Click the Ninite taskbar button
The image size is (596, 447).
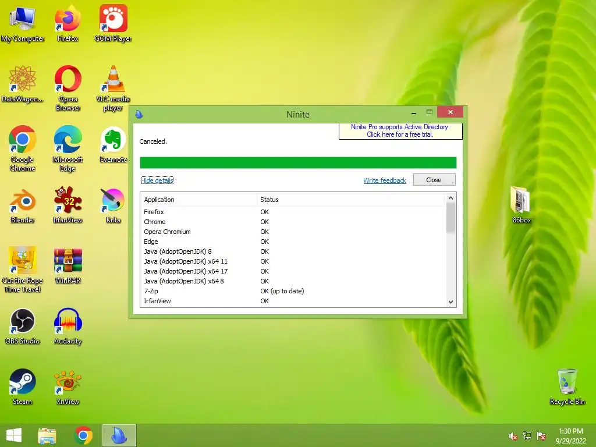(x=119, y=435)
